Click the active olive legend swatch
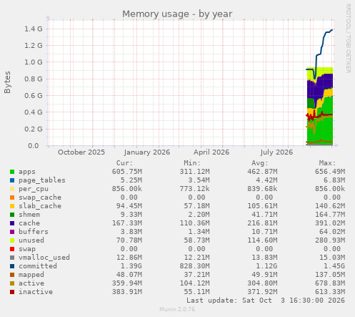355x317 pixels. tap(12, 283)
